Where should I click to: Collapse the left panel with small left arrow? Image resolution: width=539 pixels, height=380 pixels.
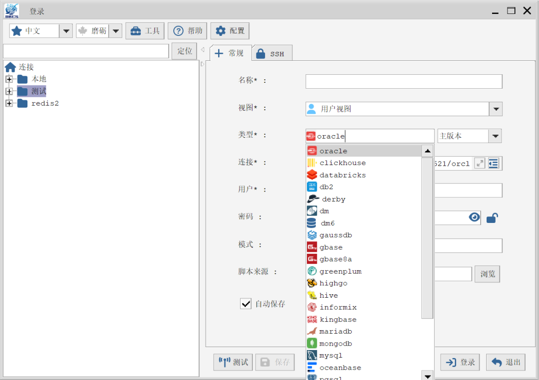point(203,49)
